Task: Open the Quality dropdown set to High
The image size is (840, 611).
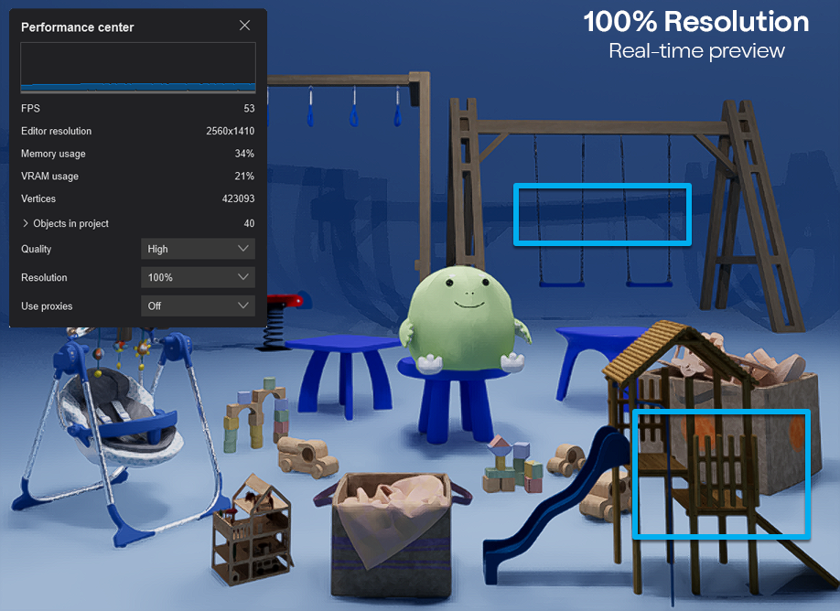Action: [x=198, y=249]
